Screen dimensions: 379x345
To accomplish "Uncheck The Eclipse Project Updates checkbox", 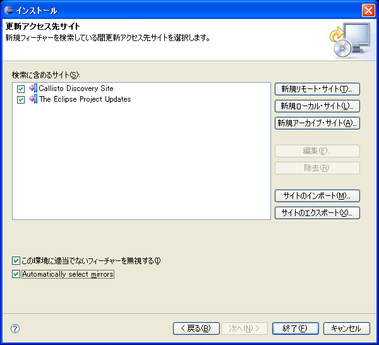I will click(x=21, y=100).
